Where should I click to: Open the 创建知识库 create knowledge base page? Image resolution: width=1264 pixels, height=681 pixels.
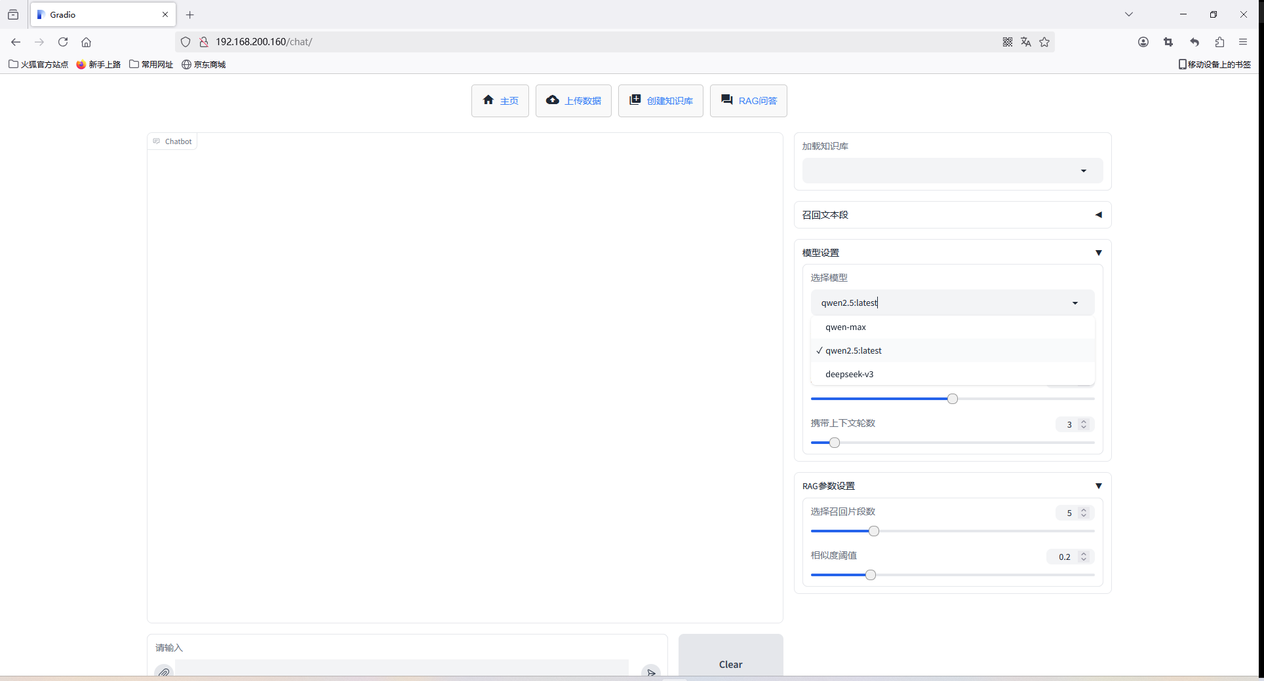(x=660, y=101)
